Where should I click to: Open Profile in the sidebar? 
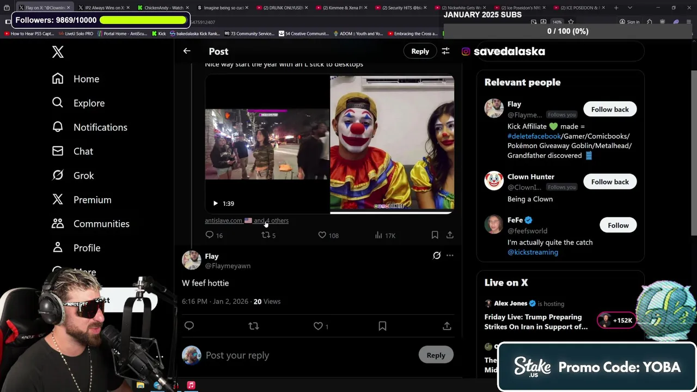[x=76, y=248]
